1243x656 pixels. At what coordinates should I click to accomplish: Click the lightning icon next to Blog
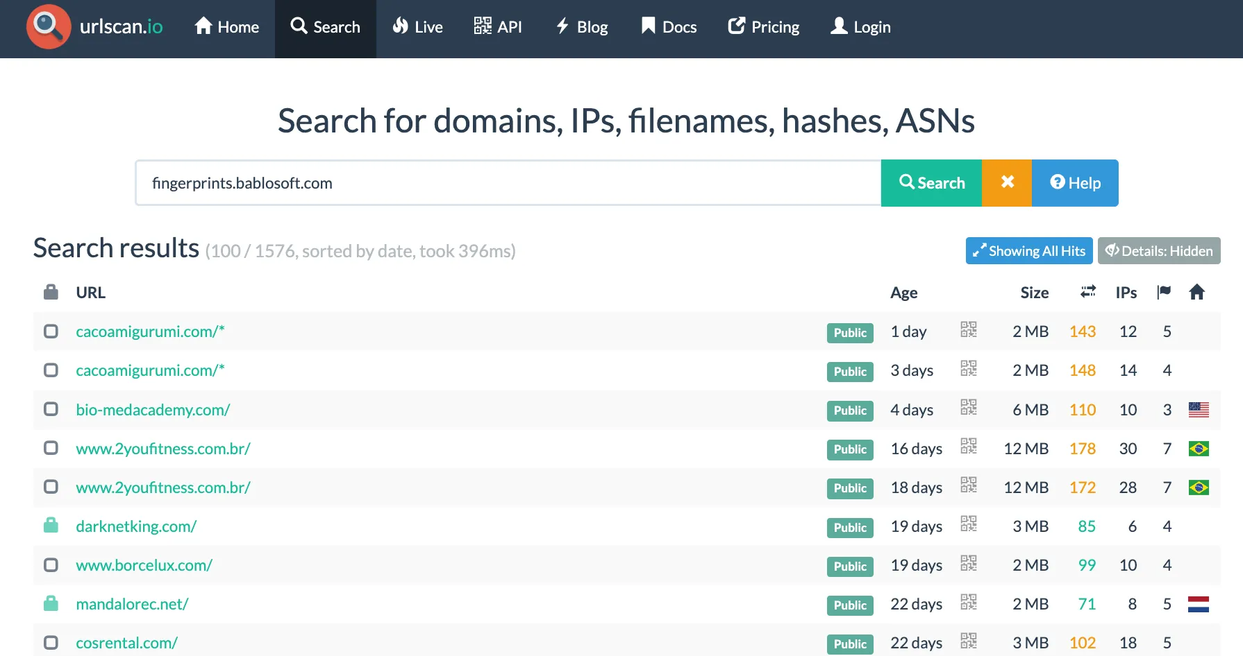click(x=561, y=26)
